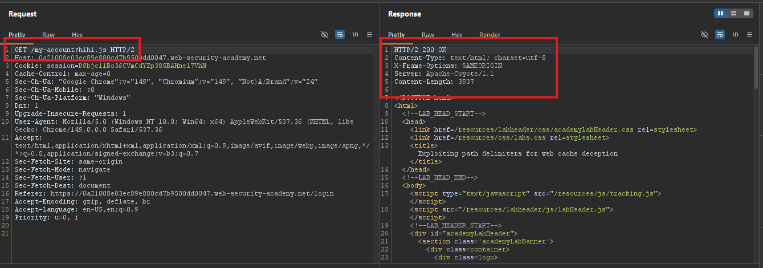Click the Sec-Ch-Ua-Platform: "Windows" line
The height and width of the screenshot is (268, 763).
tap(71, 98)
